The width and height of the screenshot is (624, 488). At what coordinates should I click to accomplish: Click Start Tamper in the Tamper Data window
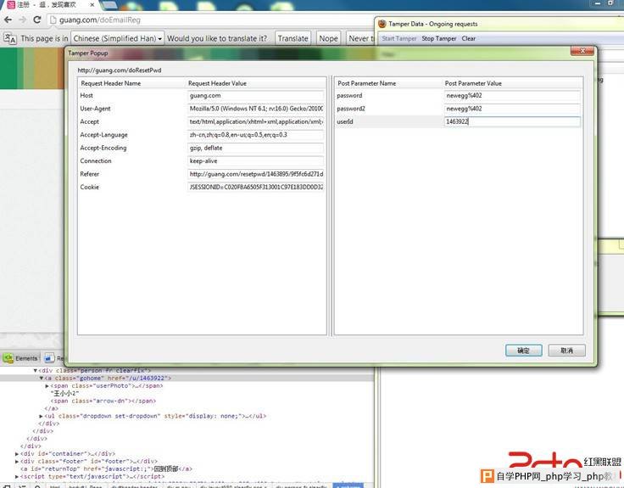click(x=398, y=39)
